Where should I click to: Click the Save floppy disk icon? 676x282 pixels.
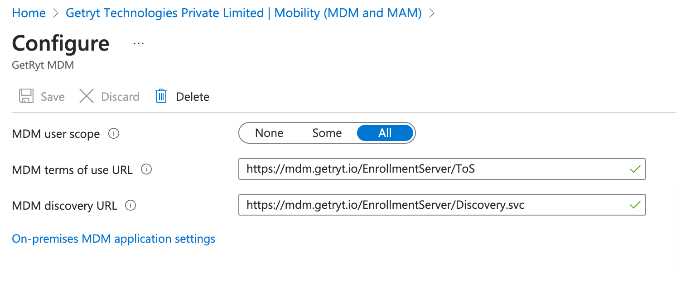[26, 96]
